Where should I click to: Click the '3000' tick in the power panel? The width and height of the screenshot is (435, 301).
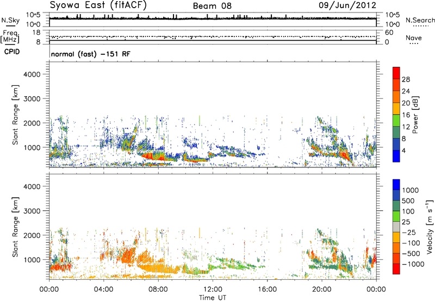(32, 99)
